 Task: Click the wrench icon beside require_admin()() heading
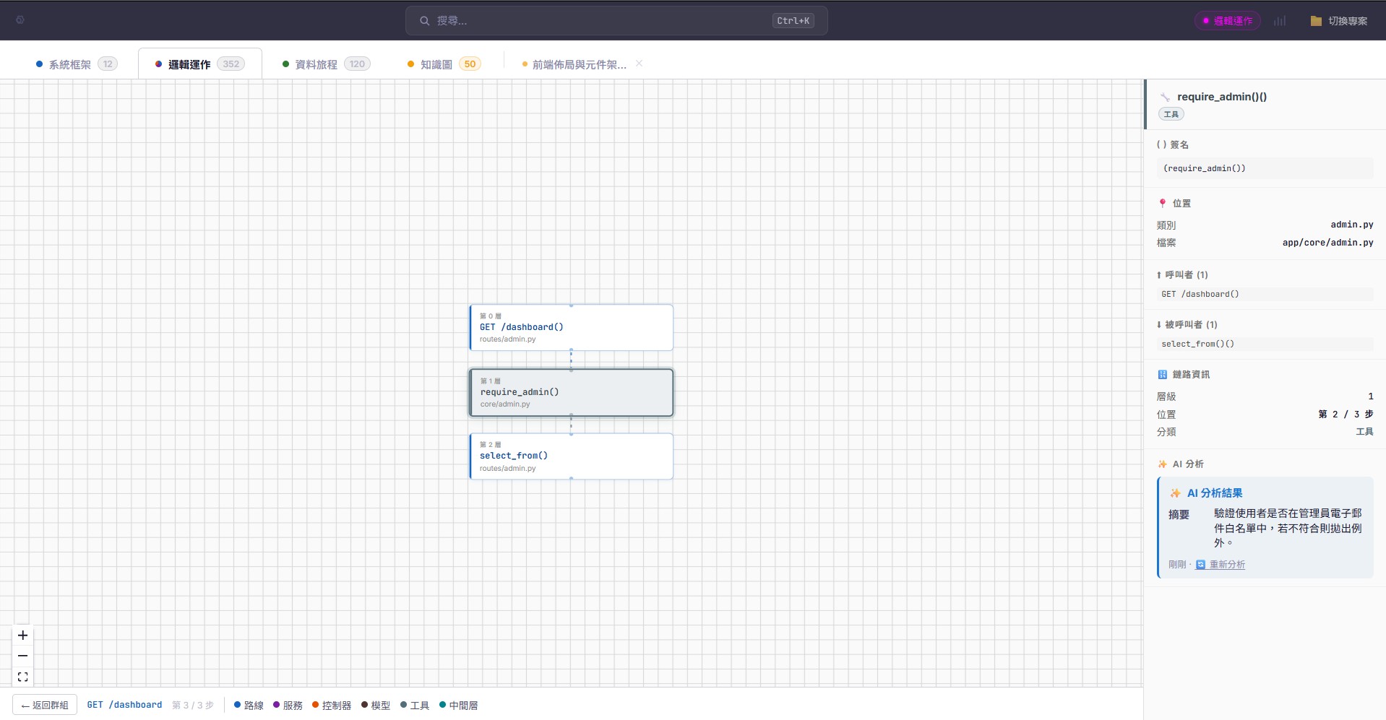[x=1163, y=97]
